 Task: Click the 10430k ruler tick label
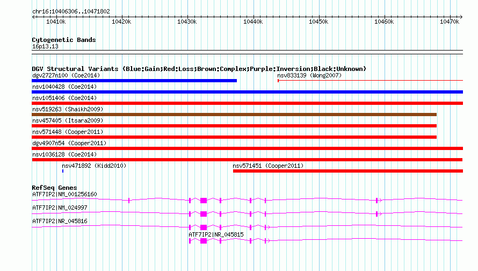[187, 22]
